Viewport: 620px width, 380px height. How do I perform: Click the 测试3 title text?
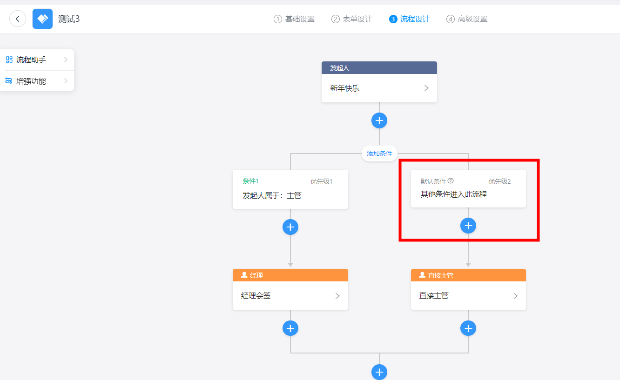click(x=69, y=19)
